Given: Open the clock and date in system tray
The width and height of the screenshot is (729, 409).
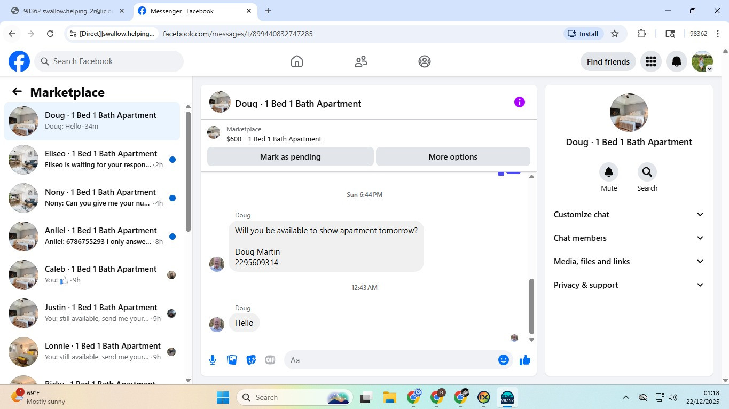Looking at the screenshot, I should (704, 397).
